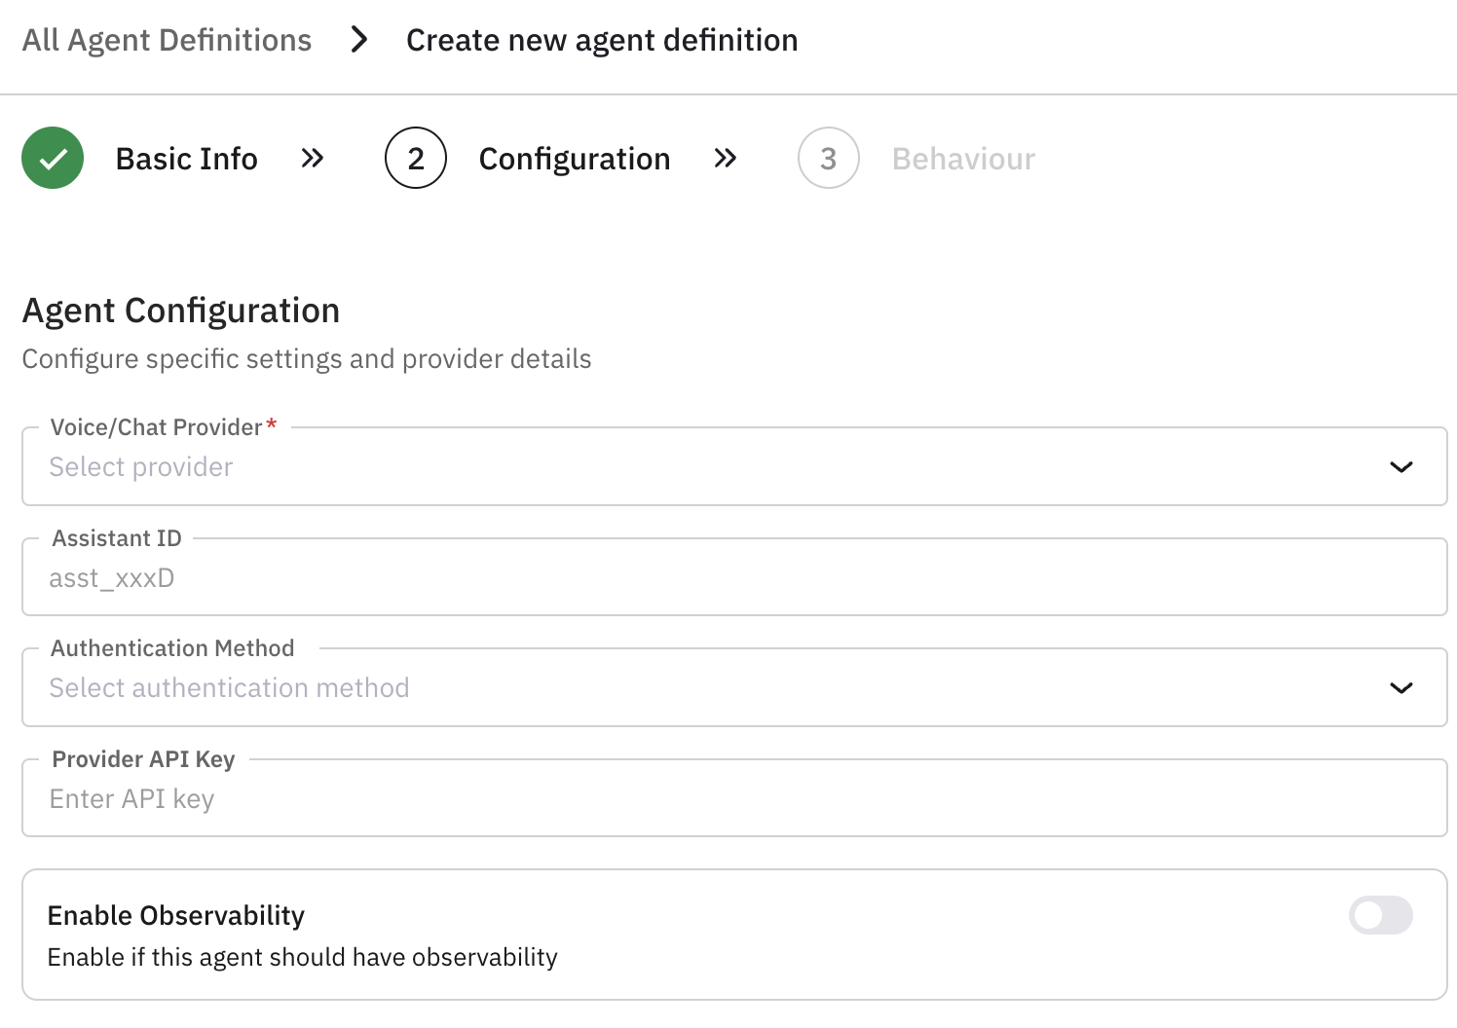Click the Create new agent definition title
This screenshot has width=1457, height=1028.
[x=601, y=39]
